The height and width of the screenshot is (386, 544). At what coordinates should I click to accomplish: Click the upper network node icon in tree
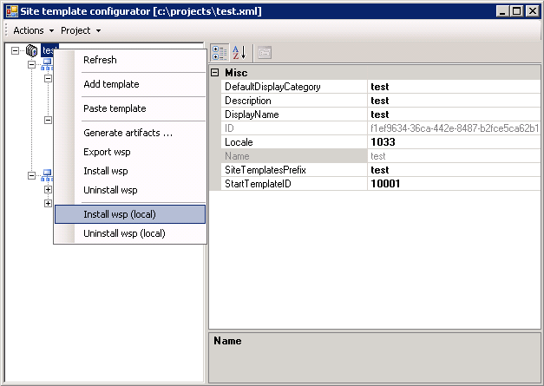(x=47, y=64)
